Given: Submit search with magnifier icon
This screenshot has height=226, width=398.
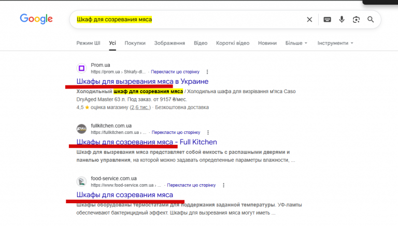Looking at the screenshot, I should click(x=371, y=20).
